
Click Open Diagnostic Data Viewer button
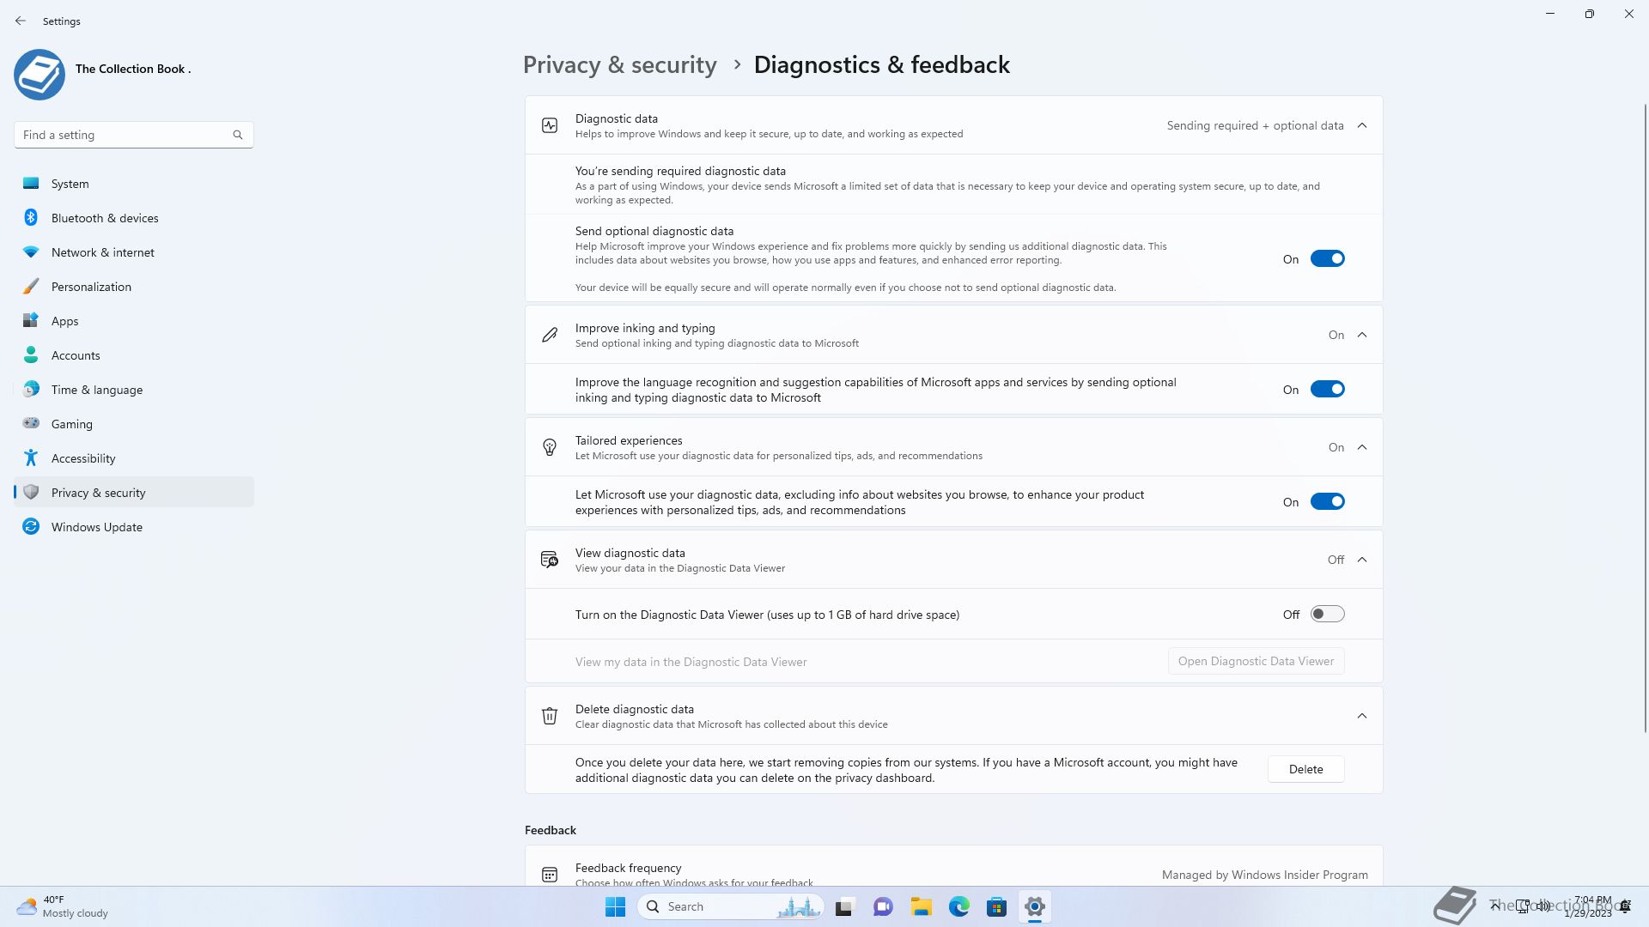[1256, 662]
